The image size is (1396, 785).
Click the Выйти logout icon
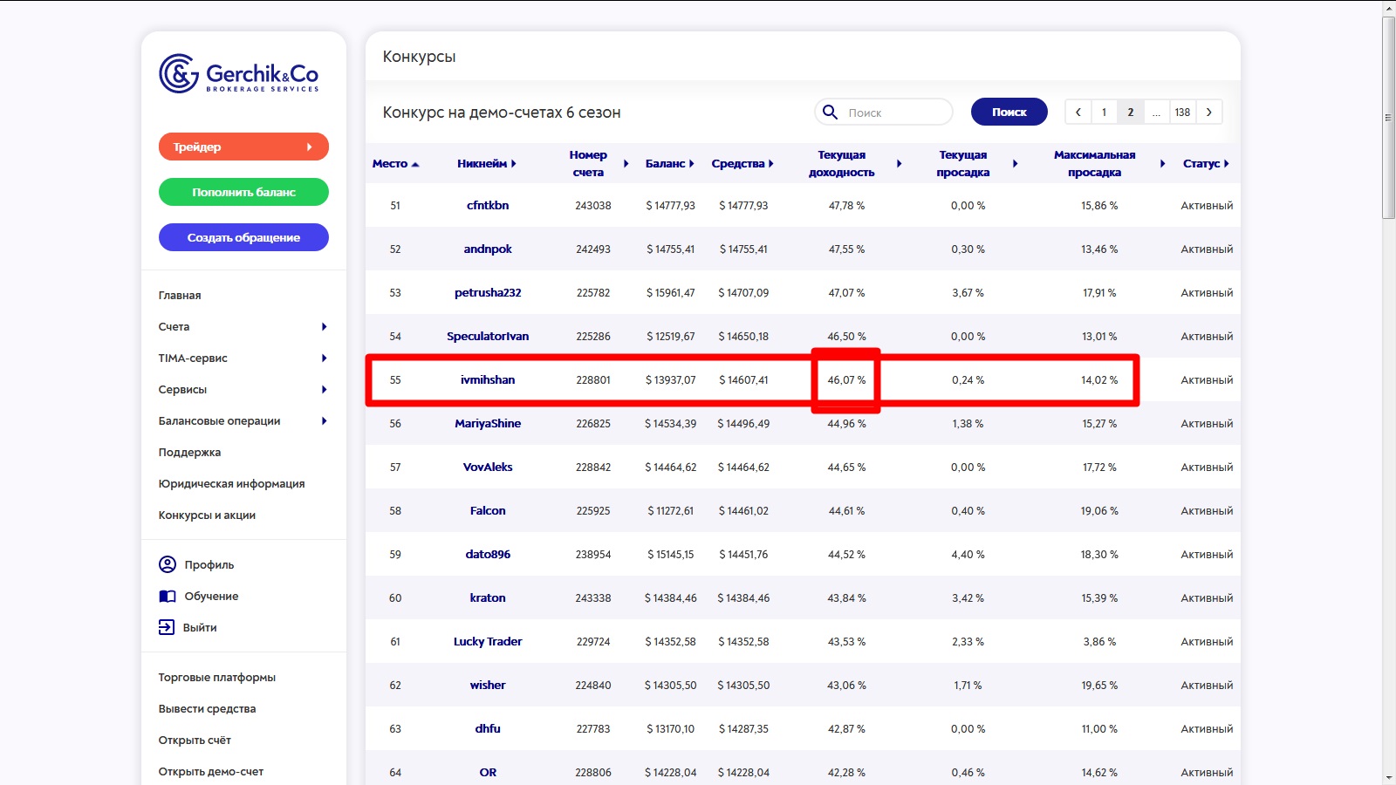point(167,627)
